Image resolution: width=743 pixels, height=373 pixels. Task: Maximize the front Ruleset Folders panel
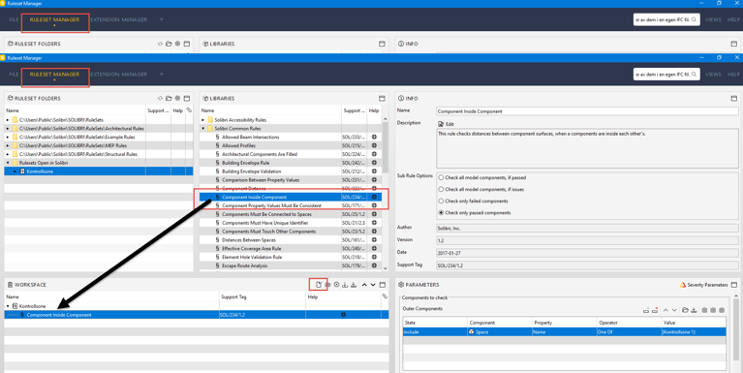pos(187,98)
